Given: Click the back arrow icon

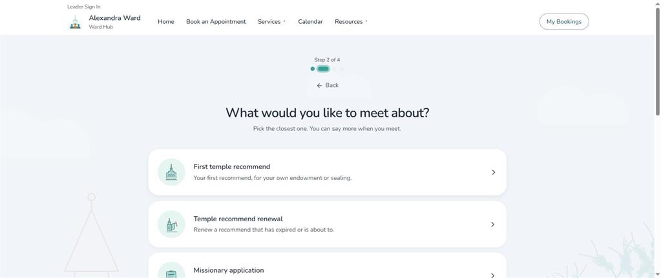Looking at the screenshot, I should pyautogui.click(x=320, y=85).
